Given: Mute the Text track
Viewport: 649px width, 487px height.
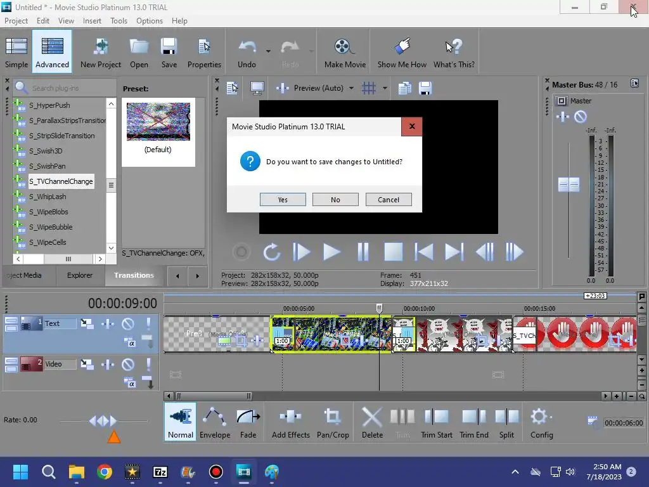Looking at the screenshot, I should [x=128, y=323].
